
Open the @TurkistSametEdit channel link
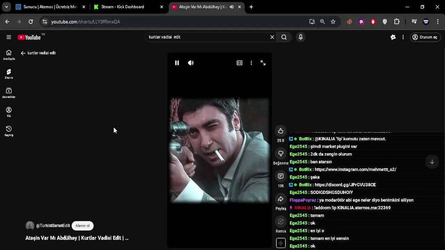point(53,226)
